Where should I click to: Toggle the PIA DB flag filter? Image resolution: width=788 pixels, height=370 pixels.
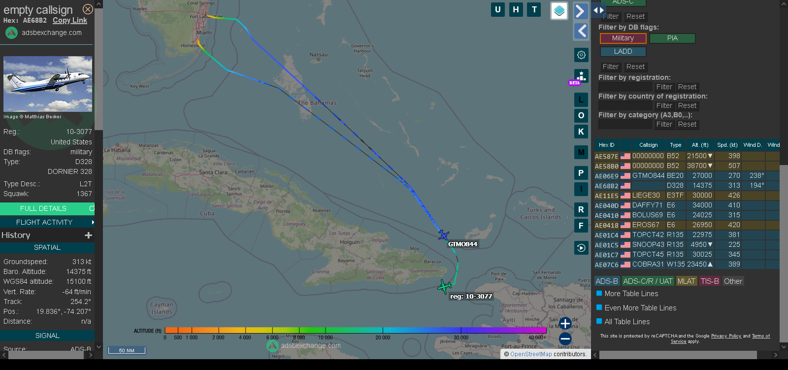tap(672, 38)
